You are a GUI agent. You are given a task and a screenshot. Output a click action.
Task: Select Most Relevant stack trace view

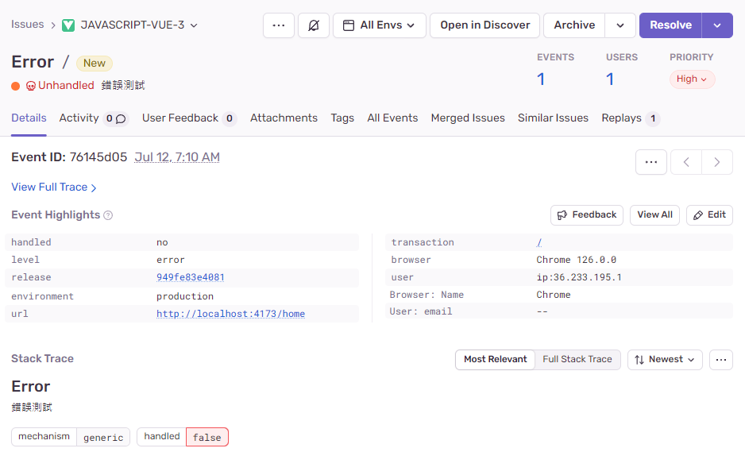(495, 359)
